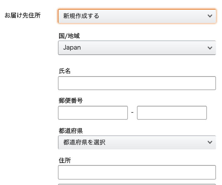The image size is (222, 185).
Task: Click the 都道府県 label above the selector
Action: coord(71,131)
